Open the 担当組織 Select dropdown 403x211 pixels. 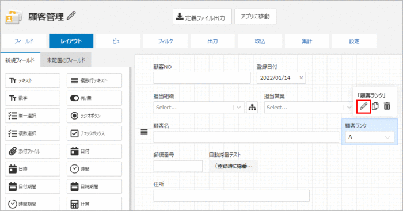coord(199,108)
